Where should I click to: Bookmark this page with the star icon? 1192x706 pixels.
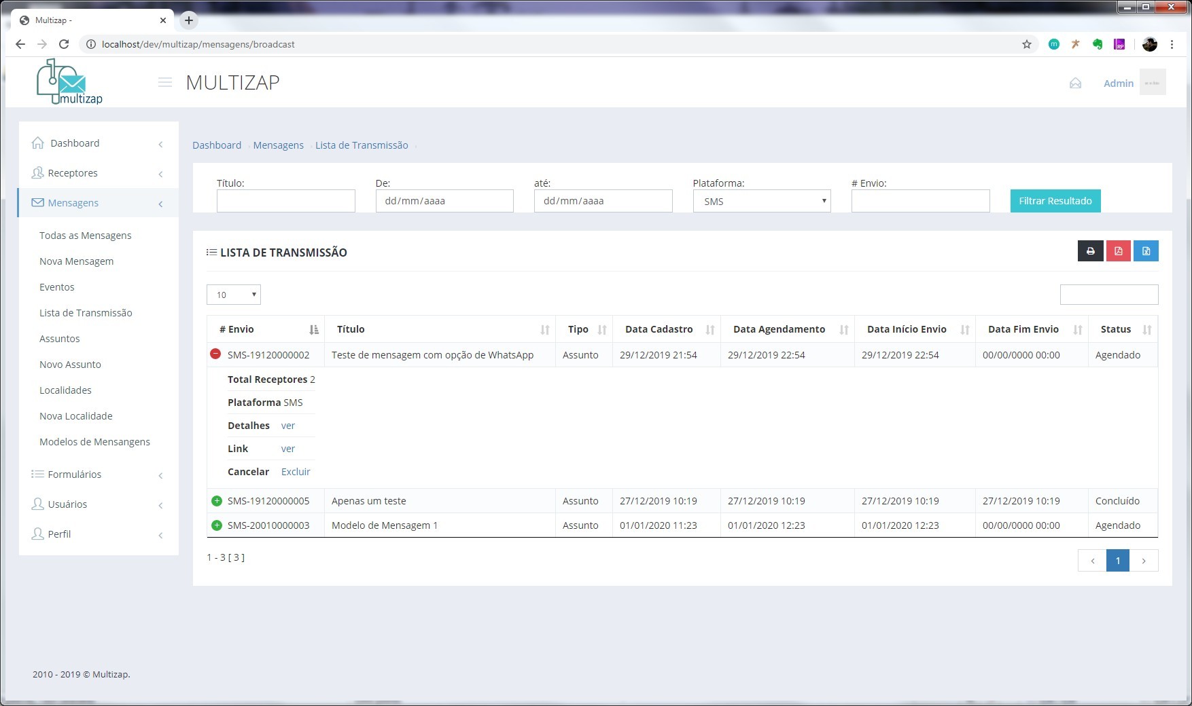pos(1027,44)
